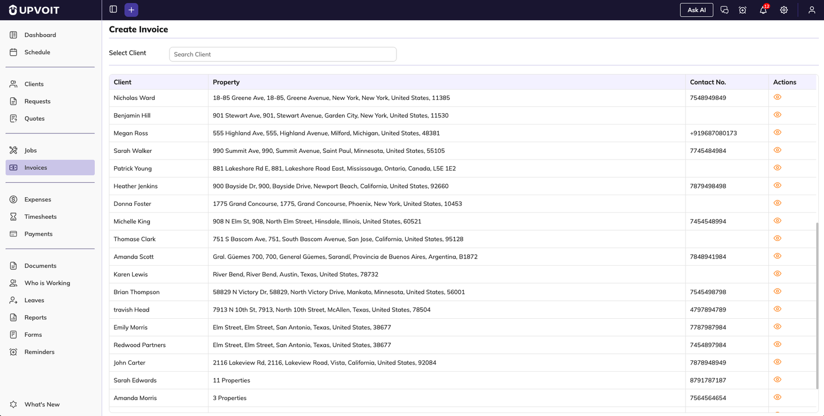Select Invoices in sidebar
This screenshot has height=416, width=824.
pyautogui.click(x=50, y=167)
